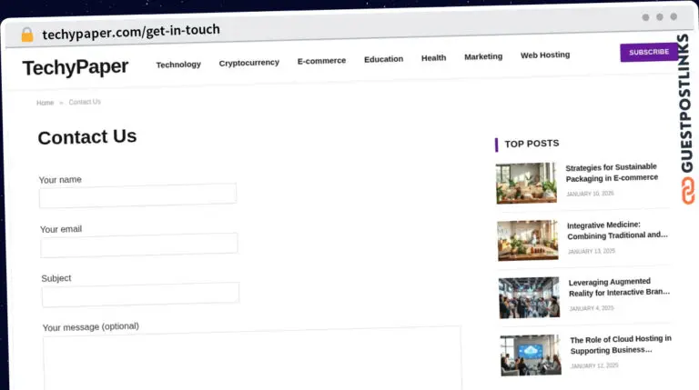
Task: Open the TechyPaper site logo
Action: [x=76, y=67]
